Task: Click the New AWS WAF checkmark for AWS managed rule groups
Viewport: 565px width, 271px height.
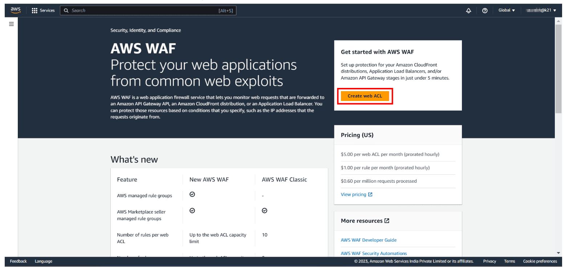Action: pos(192,194)
